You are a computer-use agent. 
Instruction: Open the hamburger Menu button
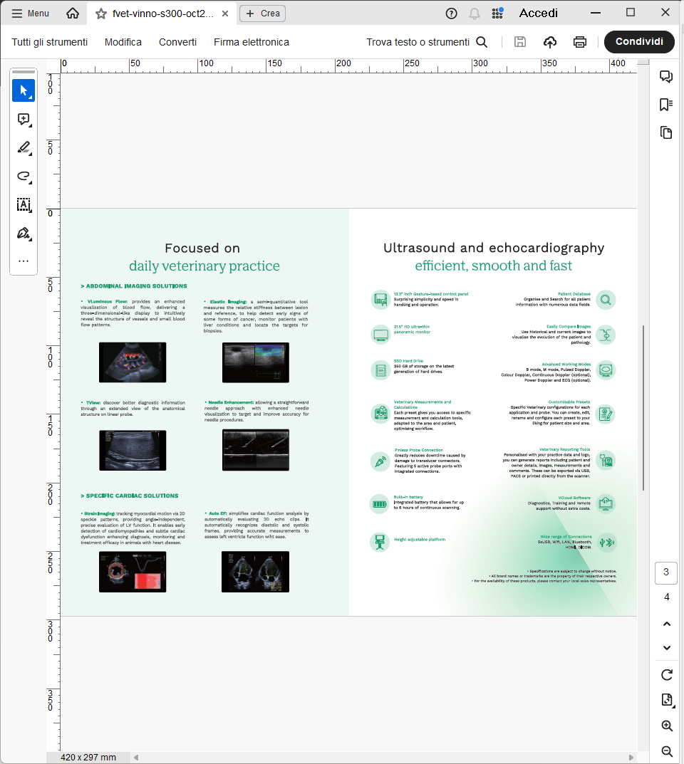pyautogui.click(x=30, y=13)
